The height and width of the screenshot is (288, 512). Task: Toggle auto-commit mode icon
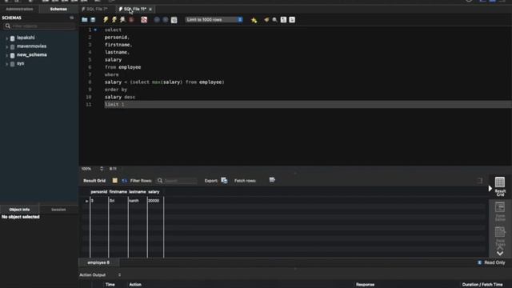174,20
